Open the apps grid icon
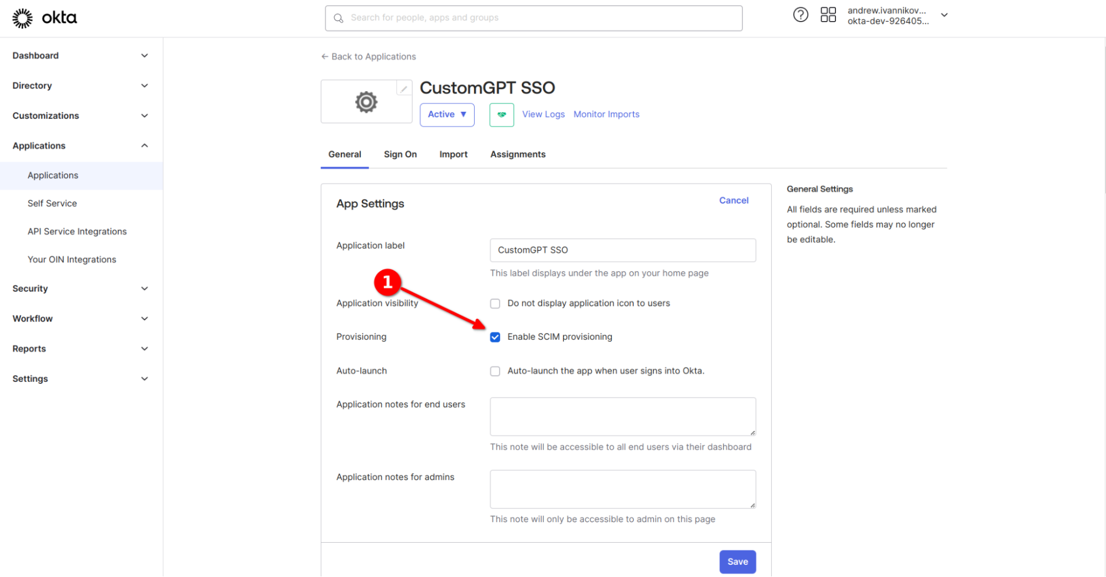The width and height of the screenshot is (1106, 577). [828, 15]
